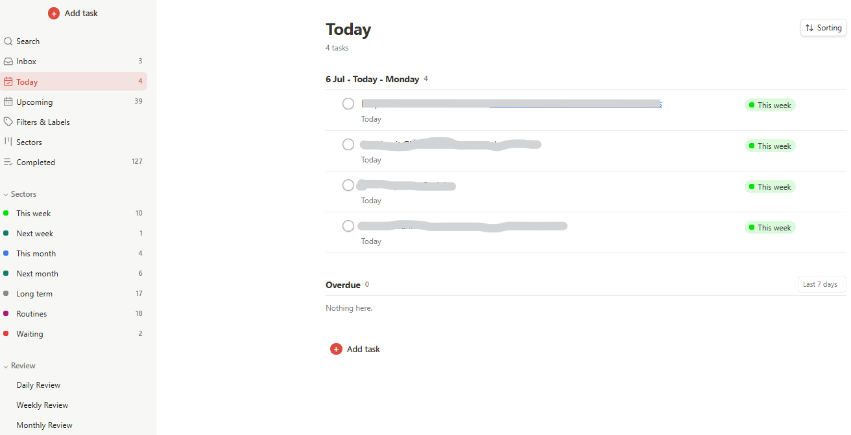Collapse the Sectors sidebar section

6,195
